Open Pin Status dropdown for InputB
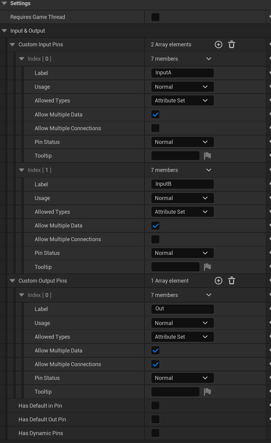271x443 pixels. 182,253
